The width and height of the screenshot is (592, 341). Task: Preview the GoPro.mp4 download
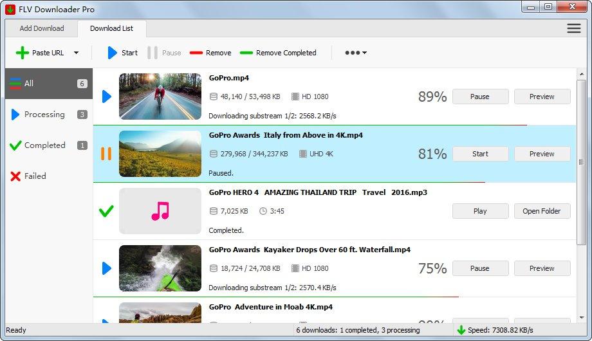click(x=542, y=97)
